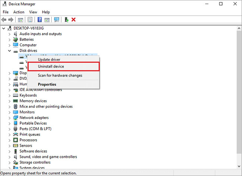Expand the Network adapters category
This screenshot has width=242, height=176.
pyautogui.click(x=10, y=118)
